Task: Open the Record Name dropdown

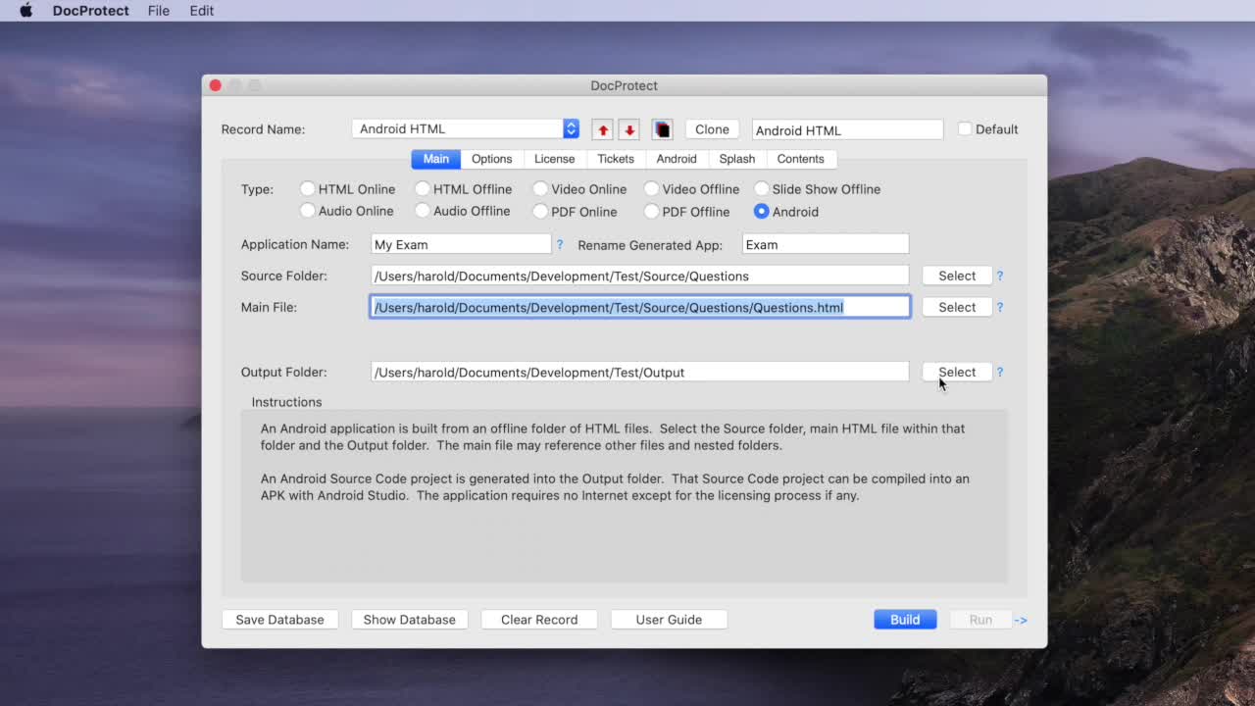Action: 466,128
